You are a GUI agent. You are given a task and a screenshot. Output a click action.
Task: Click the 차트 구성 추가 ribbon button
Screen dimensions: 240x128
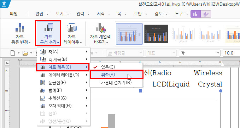coord(48,33)
